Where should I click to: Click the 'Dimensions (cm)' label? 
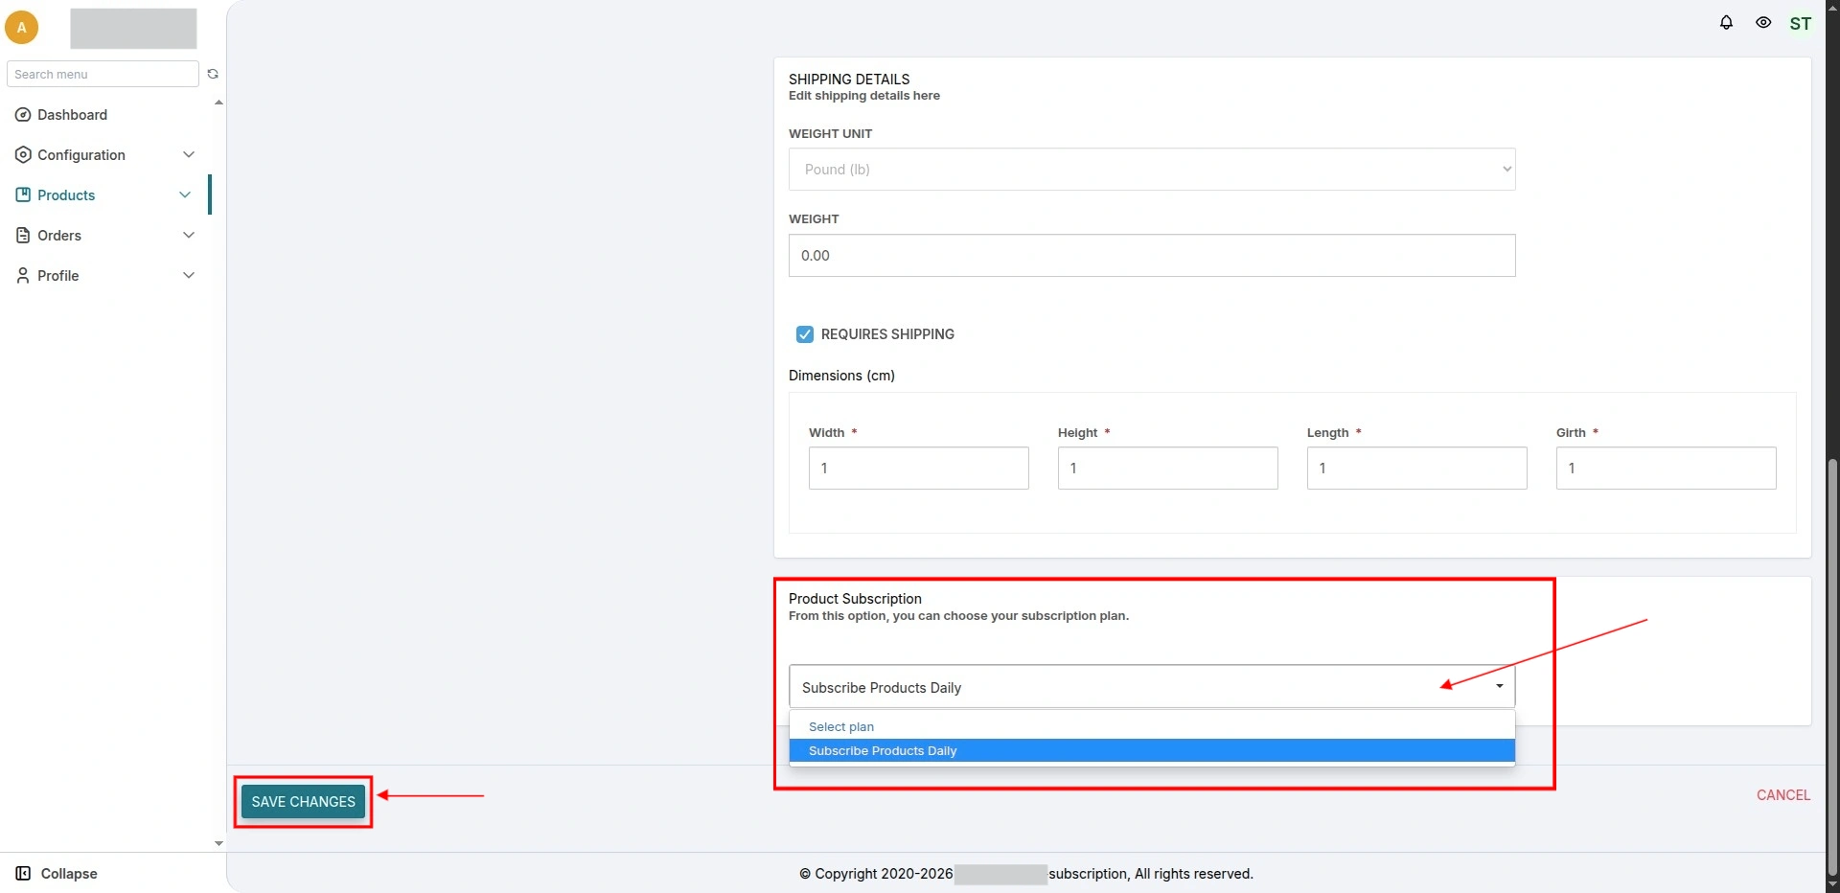tap(841, 376)
